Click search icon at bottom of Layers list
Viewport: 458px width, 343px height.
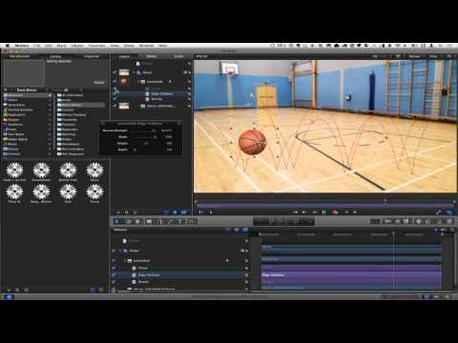tap(127, 212)
